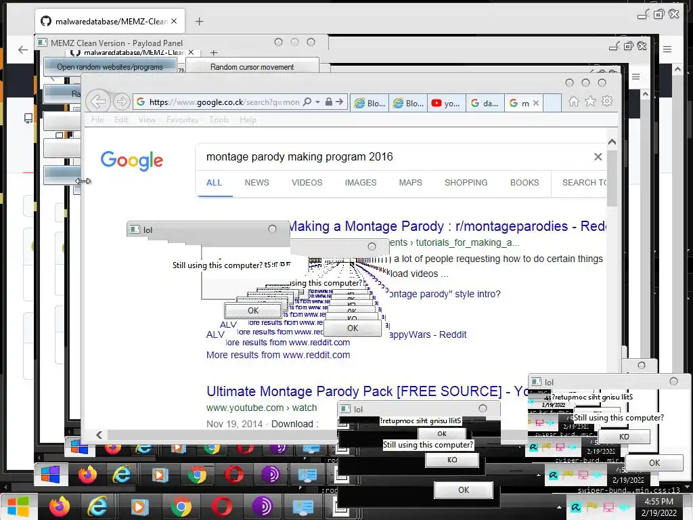Show hidden icons arrow beside the 4:55 PM clock
693x520 pixels.
(x=559, y=507)
